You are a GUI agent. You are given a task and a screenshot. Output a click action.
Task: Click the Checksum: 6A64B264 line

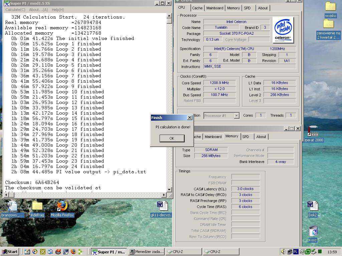click(32, 182)
